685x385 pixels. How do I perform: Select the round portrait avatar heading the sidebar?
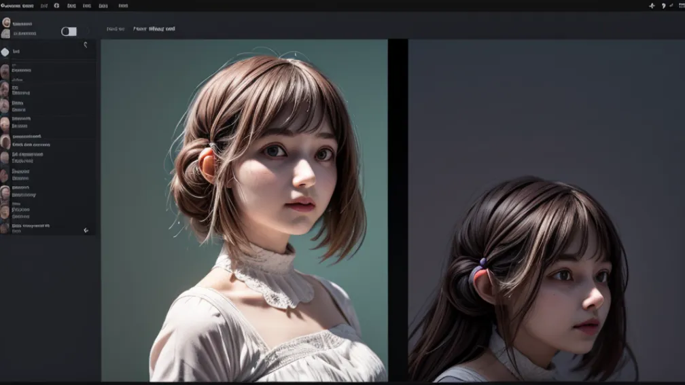coord(6,22)
